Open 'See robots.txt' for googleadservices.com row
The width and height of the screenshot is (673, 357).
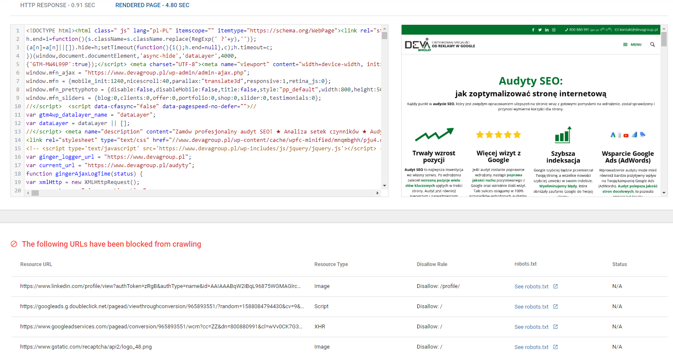click(531, 327)
